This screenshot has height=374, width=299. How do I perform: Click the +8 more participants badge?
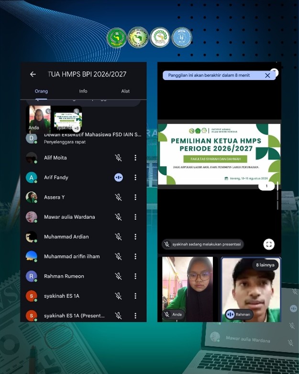pyautogui.click(x=76, y=128)
